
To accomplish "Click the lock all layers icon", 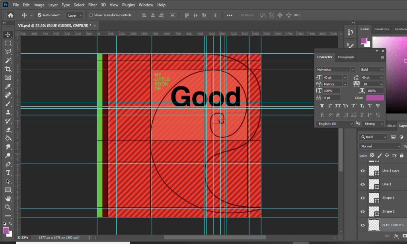I will point(402,155).
